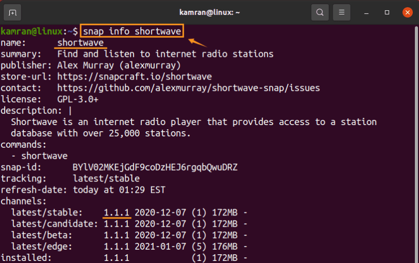Click version 1.1.1 in latest/stable row
The width and height of the screenshot is (419, 263).
pyautogui.click(x=116, y=212)
